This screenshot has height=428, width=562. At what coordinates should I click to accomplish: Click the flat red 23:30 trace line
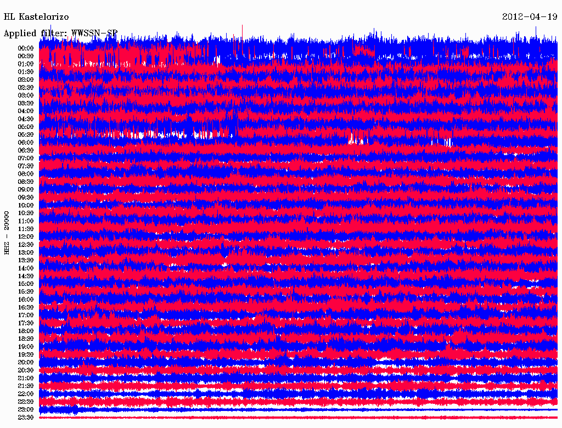298,417
